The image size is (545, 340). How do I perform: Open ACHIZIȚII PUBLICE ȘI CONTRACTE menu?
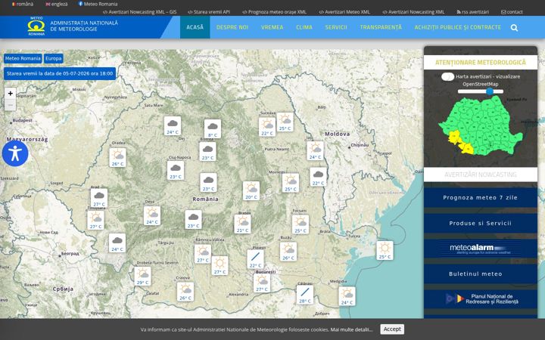click(x=458, y=27)
